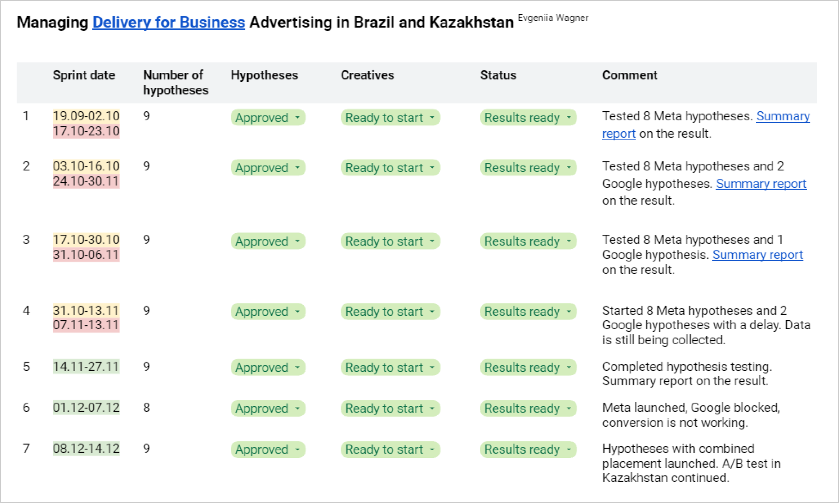The width and height of the screenshot is (839, 503).
Task: Expand Results ready dropdown for sprint 3
Action: point(569,241)
